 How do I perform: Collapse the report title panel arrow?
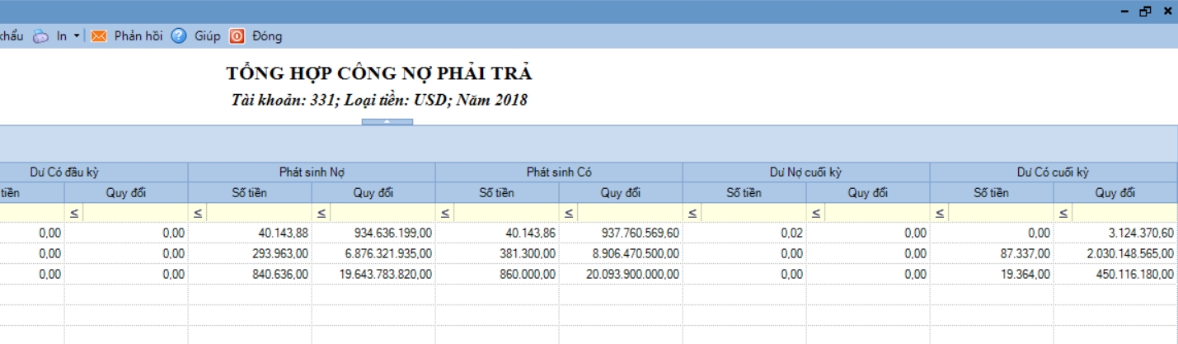[x=387, y=122]
